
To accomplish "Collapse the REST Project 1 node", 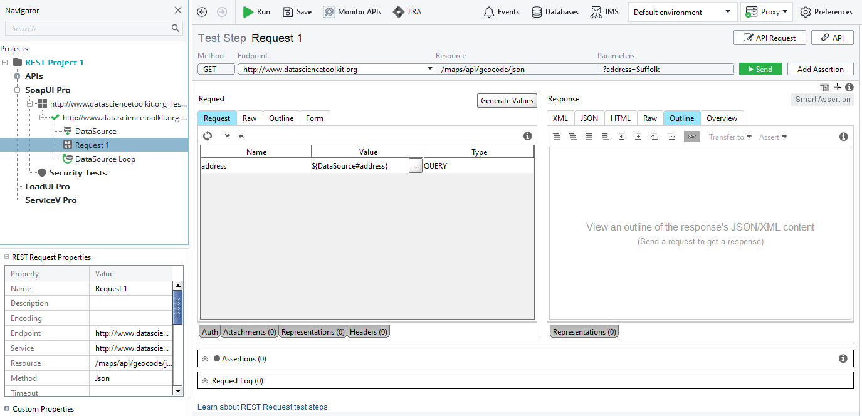I will pyautogui.click(x=6, y=63).
